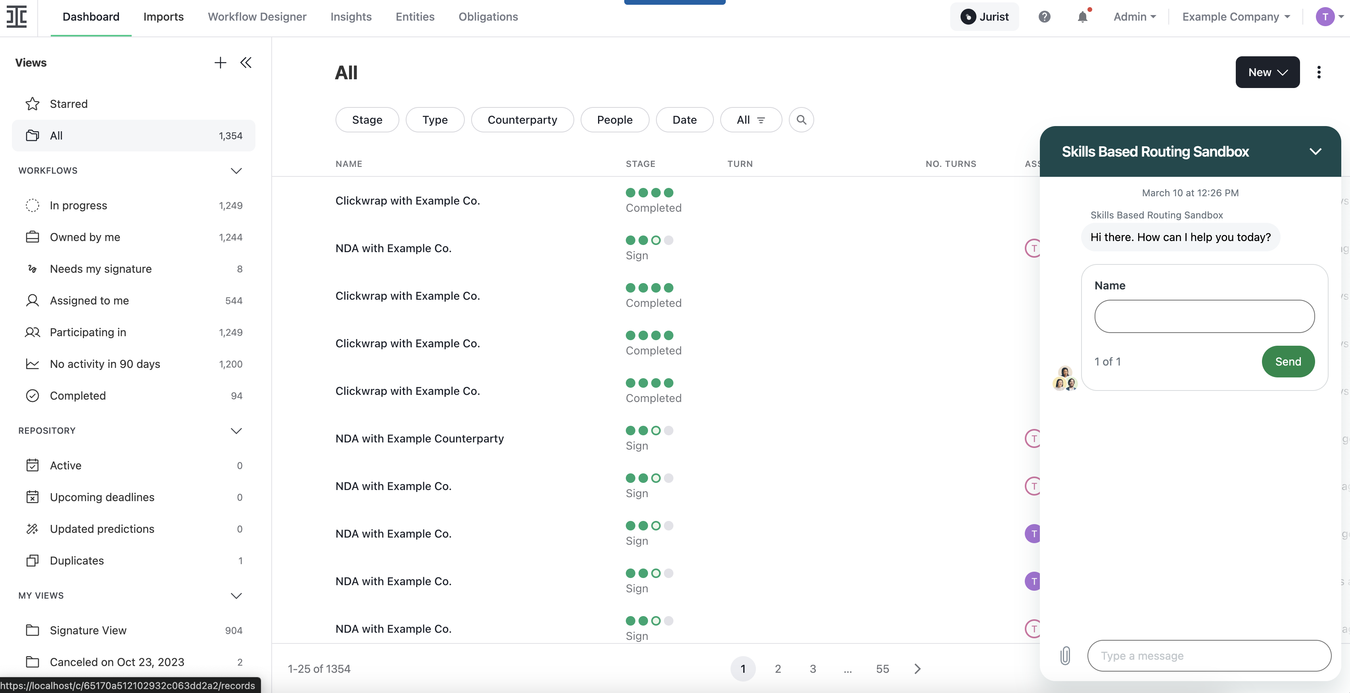Open the Upcoming deadlines view

coord(133,497)
